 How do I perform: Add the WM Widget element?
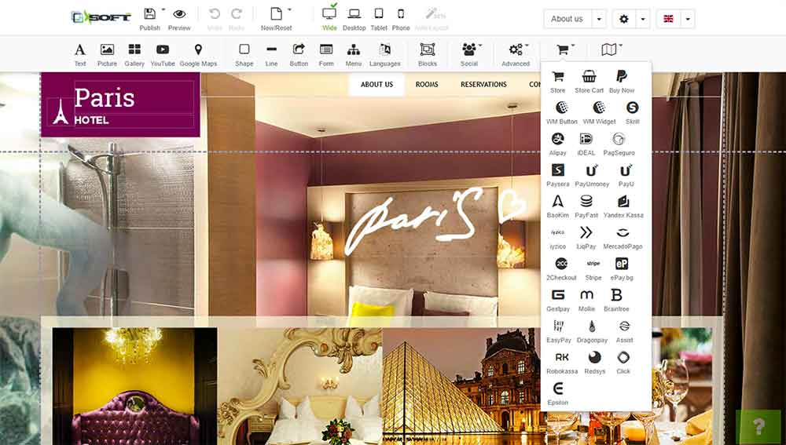(x=599, y=113)
